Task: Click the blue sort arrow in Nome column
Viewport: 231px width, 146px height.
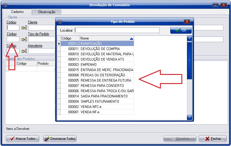Action: click(131, 38)
